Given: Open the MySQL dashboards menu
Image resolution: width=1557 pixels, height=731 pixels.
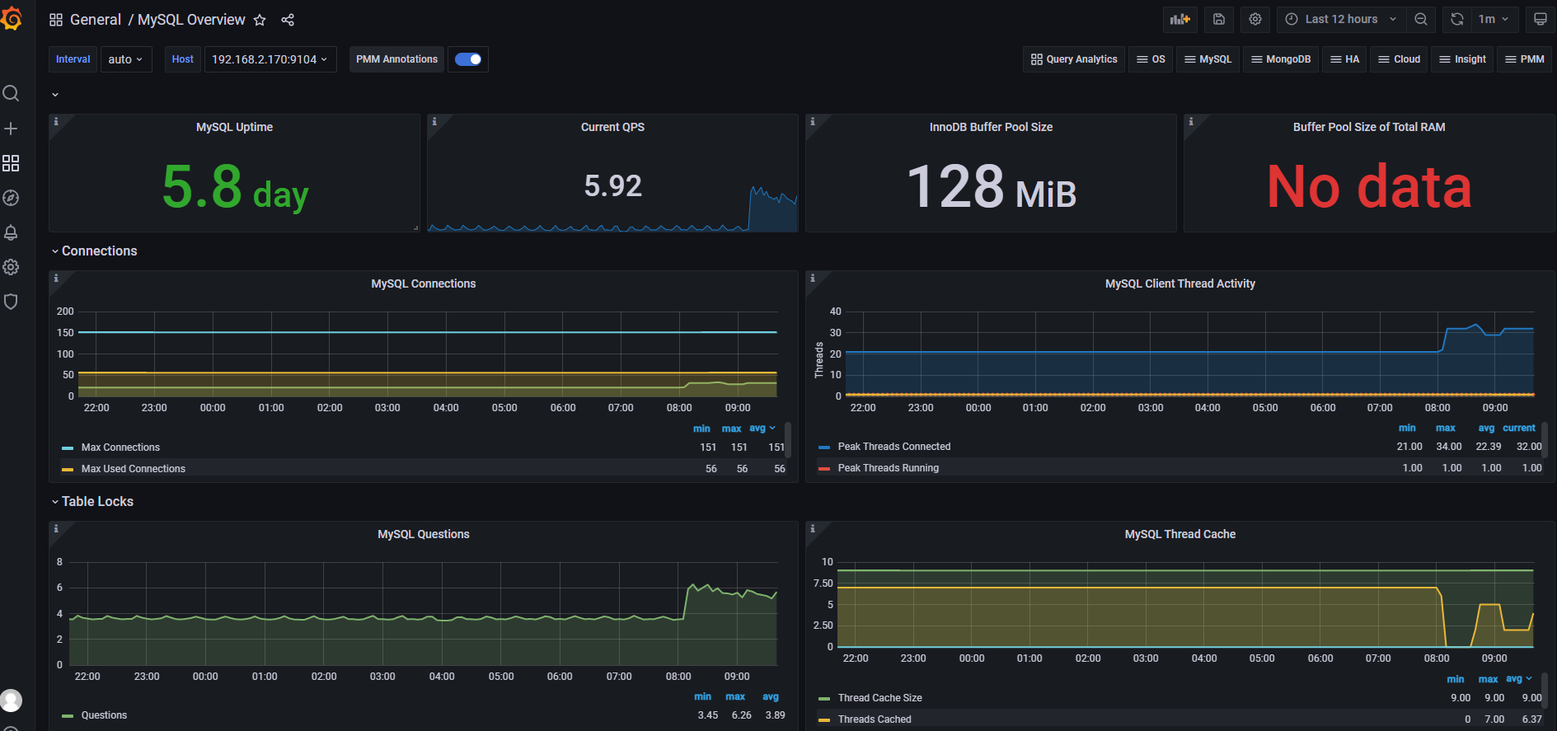Looking at the screenshot, I should (x=1208, y=59).
